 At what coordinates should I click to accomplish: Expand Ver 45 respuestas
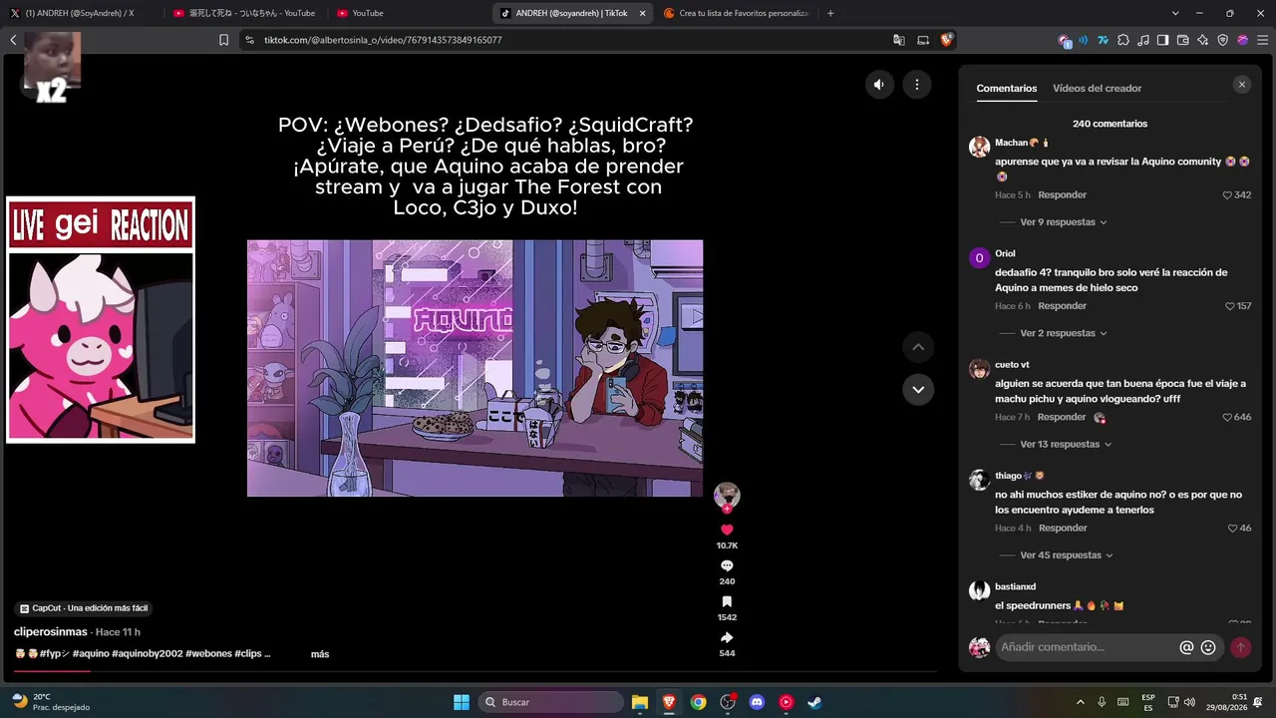coord(1067,554)
